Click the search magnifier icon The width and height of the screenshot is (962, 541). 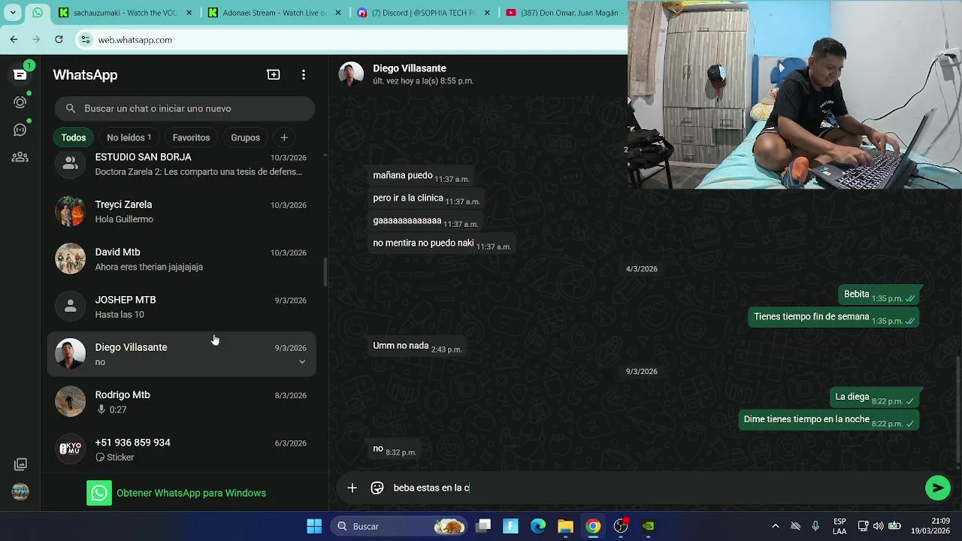(x=71, y=108)
